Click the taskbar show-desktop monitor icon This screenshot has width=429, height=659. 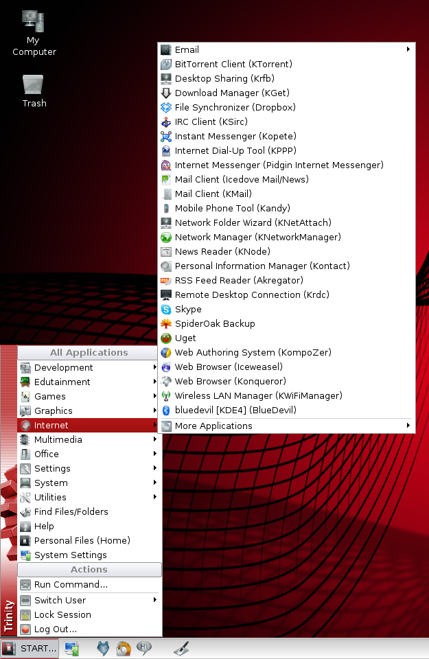point(71,649)
